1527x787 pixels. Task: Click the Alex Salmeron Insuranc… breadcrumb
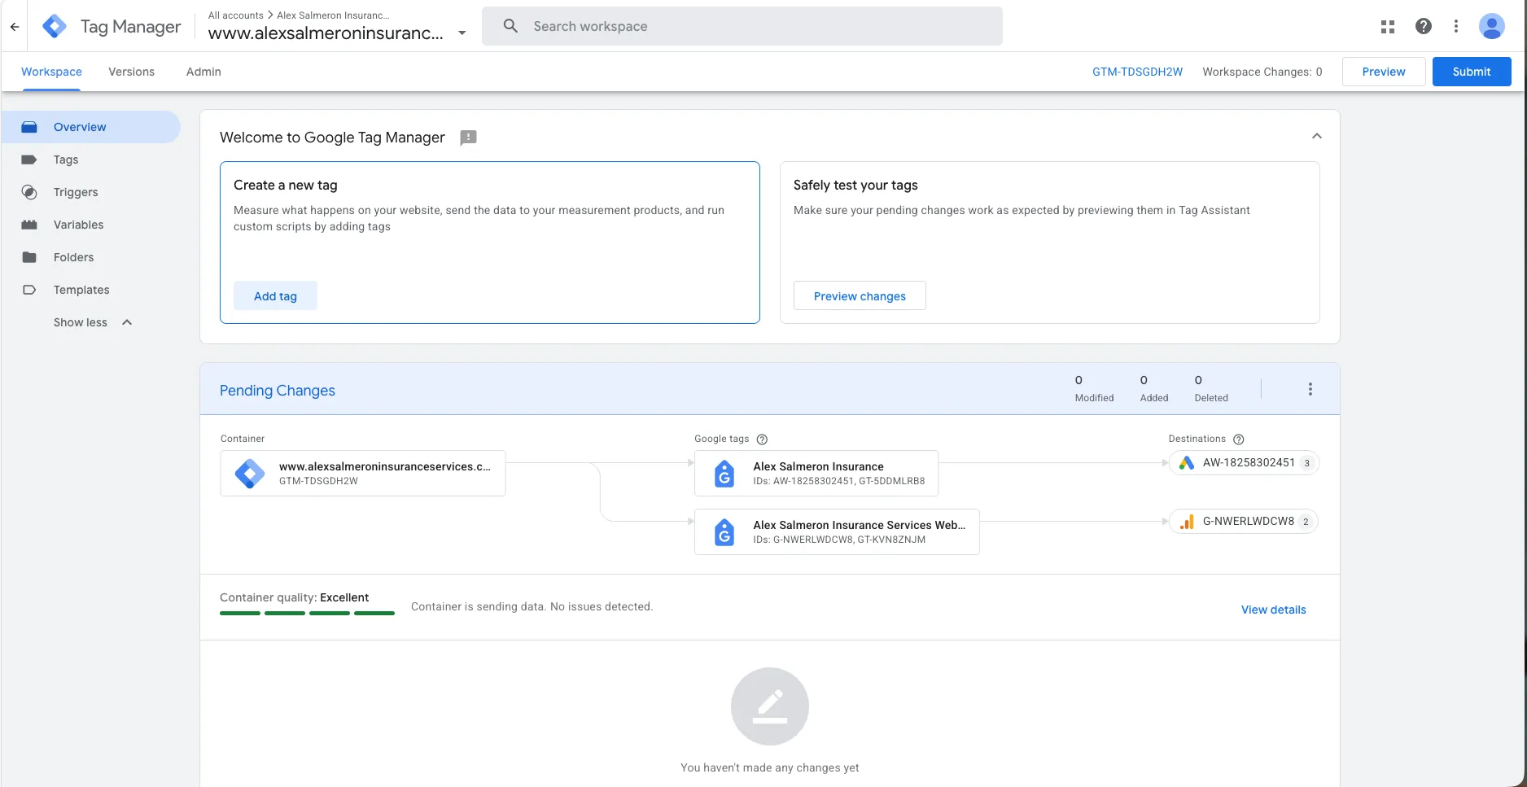point(333,15)
